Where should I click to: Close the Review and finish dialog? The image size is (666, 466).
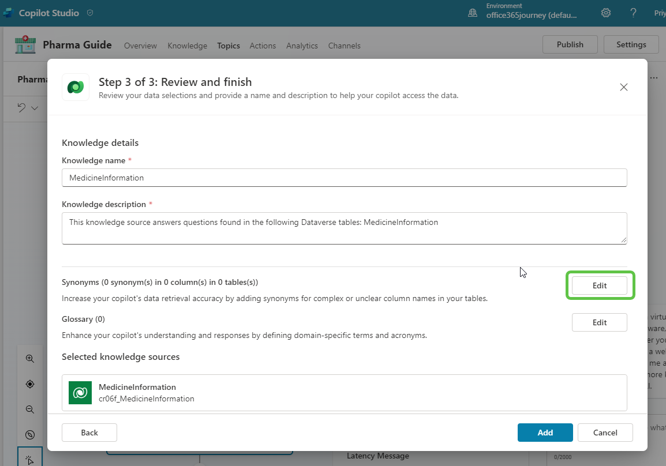pos(623,87)
